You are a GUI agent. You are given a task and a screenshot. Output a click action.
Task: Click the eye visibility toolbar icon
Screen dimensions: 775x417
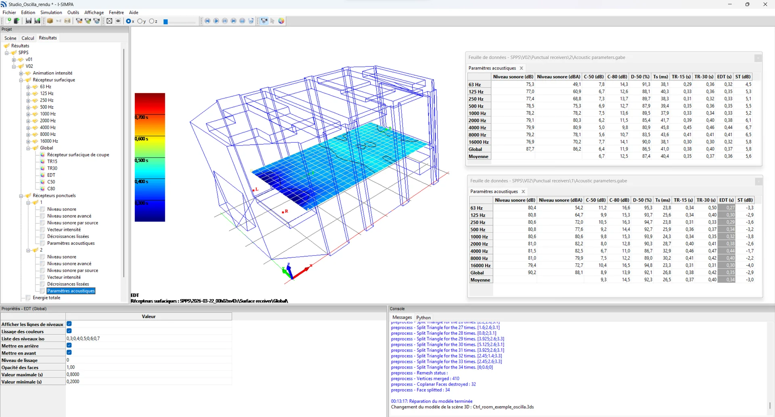coord(118,21)
